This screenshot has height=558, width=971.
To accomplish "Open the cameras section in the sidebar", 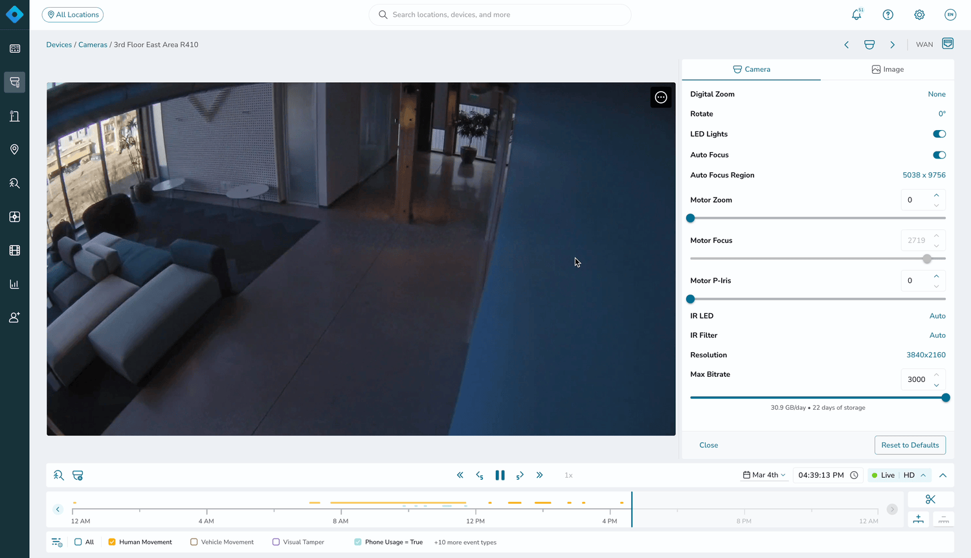I will click(14, 82).
